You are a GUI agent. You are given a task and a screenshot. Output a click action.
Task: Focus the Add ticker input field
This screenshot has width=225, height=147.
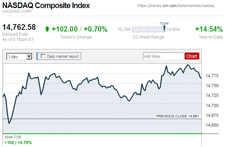[x=163, y=56]
